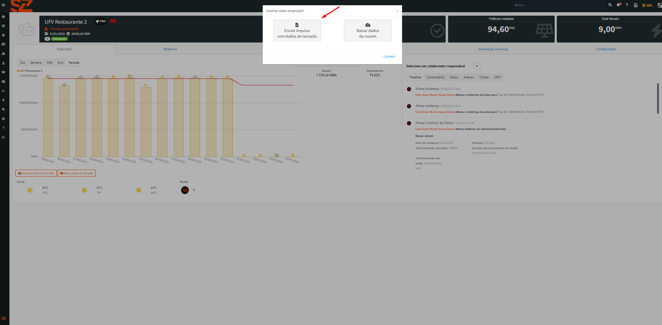Close the import dialog with X
Image resolution: width=662 pixels, height=325 pixels.
click(397, 11)
